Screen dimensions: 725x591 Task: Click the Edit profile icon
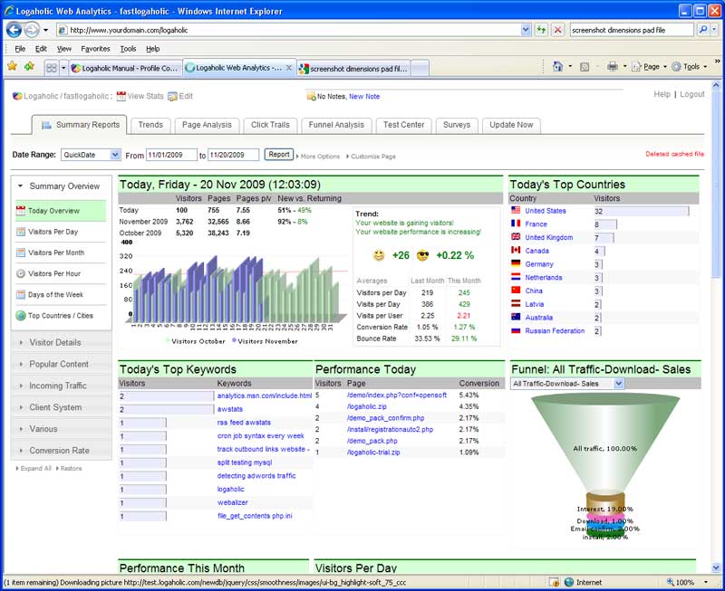tap(172, 96)
